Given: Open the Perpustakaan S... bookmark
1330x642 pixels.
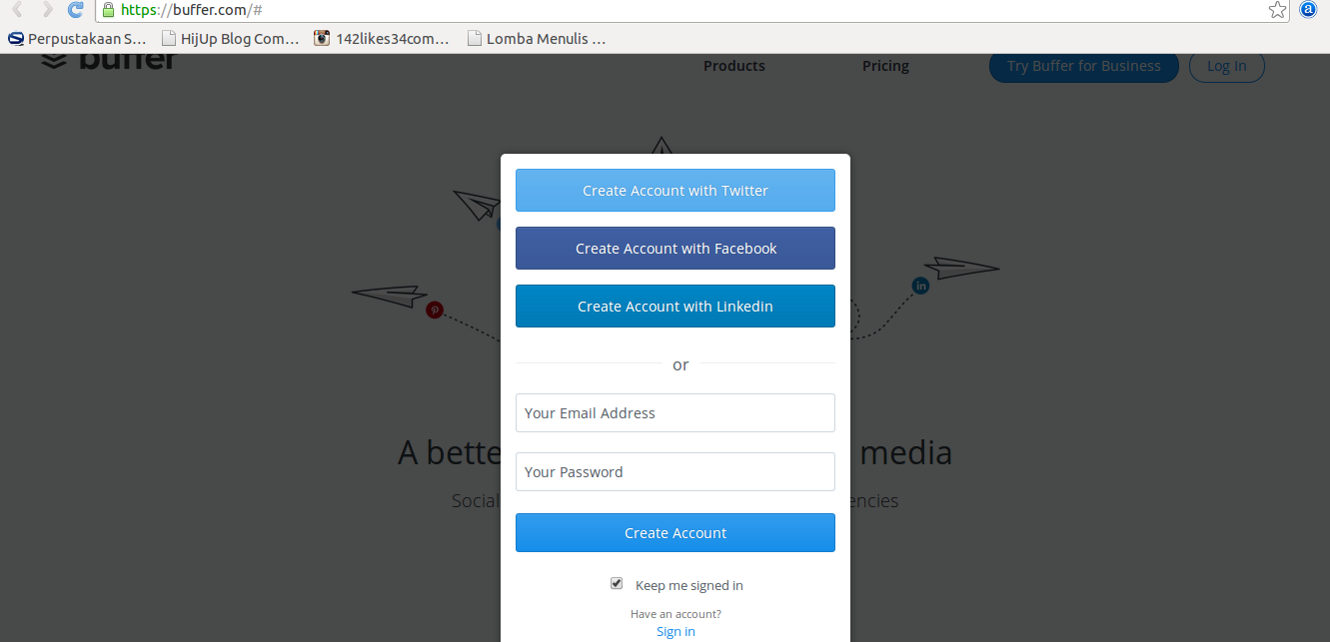Looking at the screenshot, I should click(x=77, y=39).
